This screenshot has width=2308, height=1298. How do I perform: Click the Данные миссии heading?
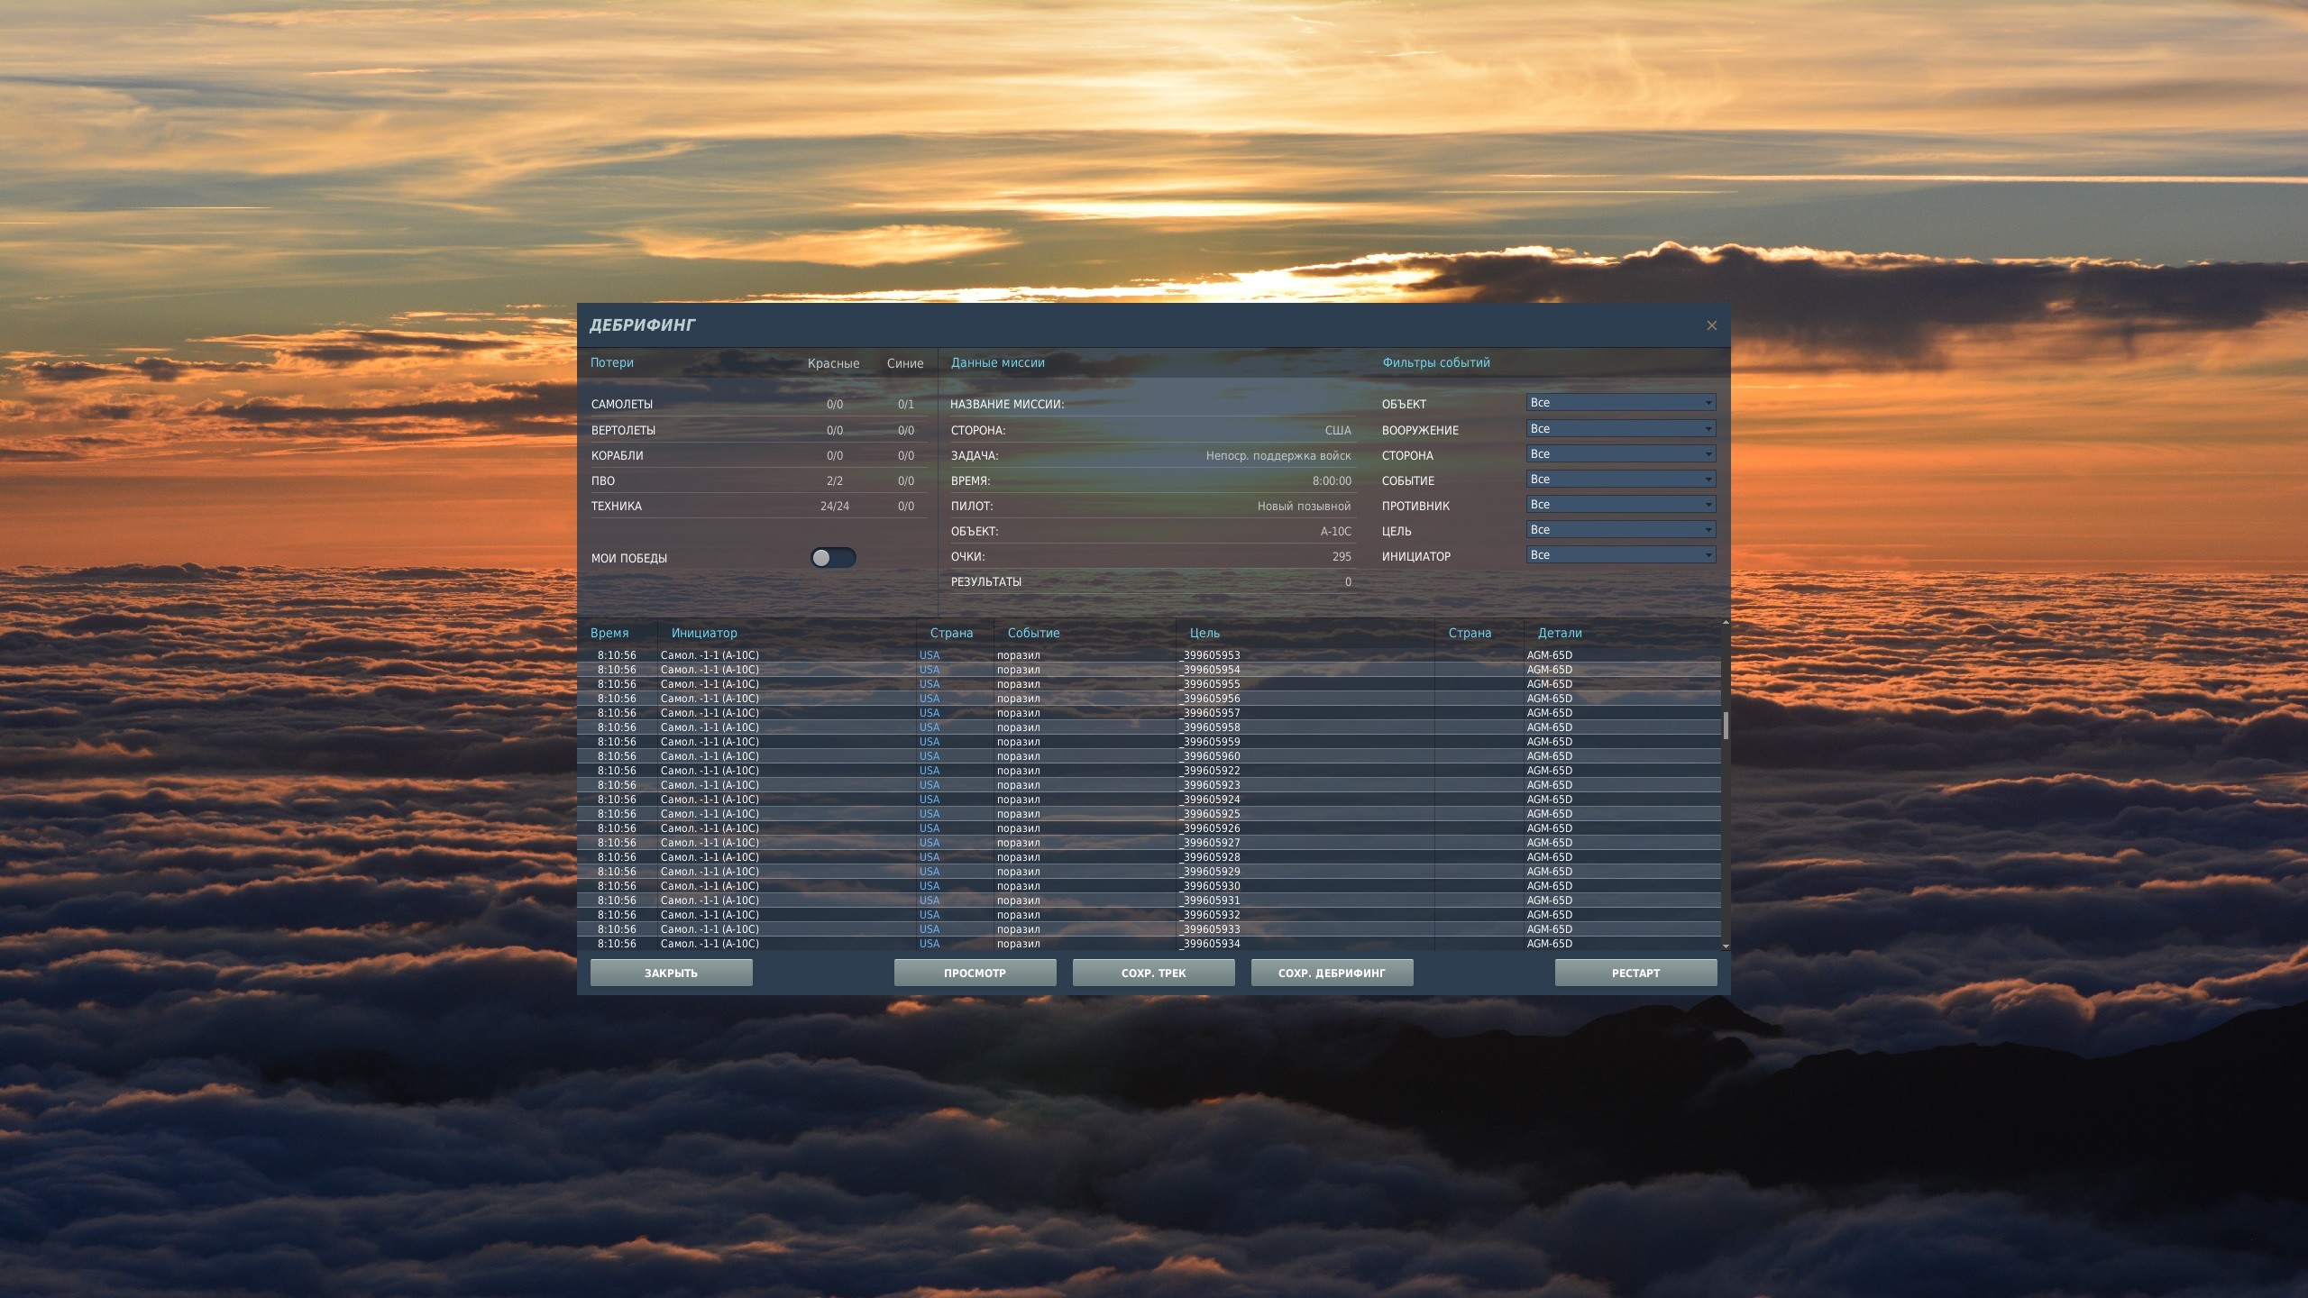pos(997,362)
